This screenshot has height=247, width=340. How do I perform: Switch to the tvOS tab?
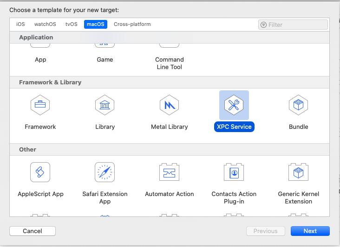click(x=72, y=24)
